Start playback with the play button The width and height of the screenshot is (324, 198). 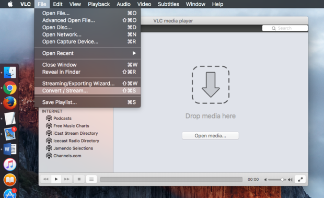(56, 179)
